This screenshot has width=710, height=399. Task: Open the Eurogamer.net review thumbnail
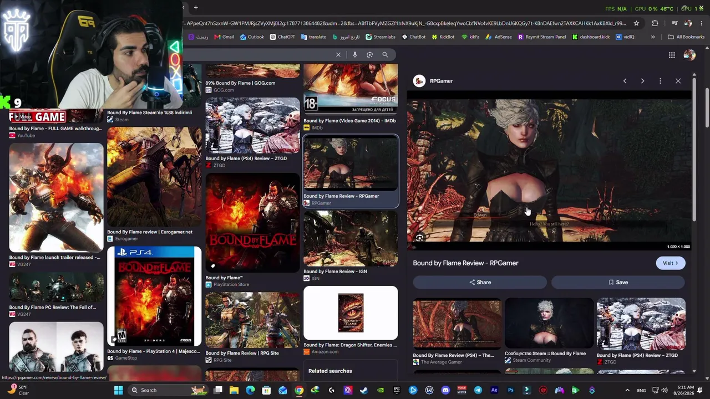coord(154,177)
